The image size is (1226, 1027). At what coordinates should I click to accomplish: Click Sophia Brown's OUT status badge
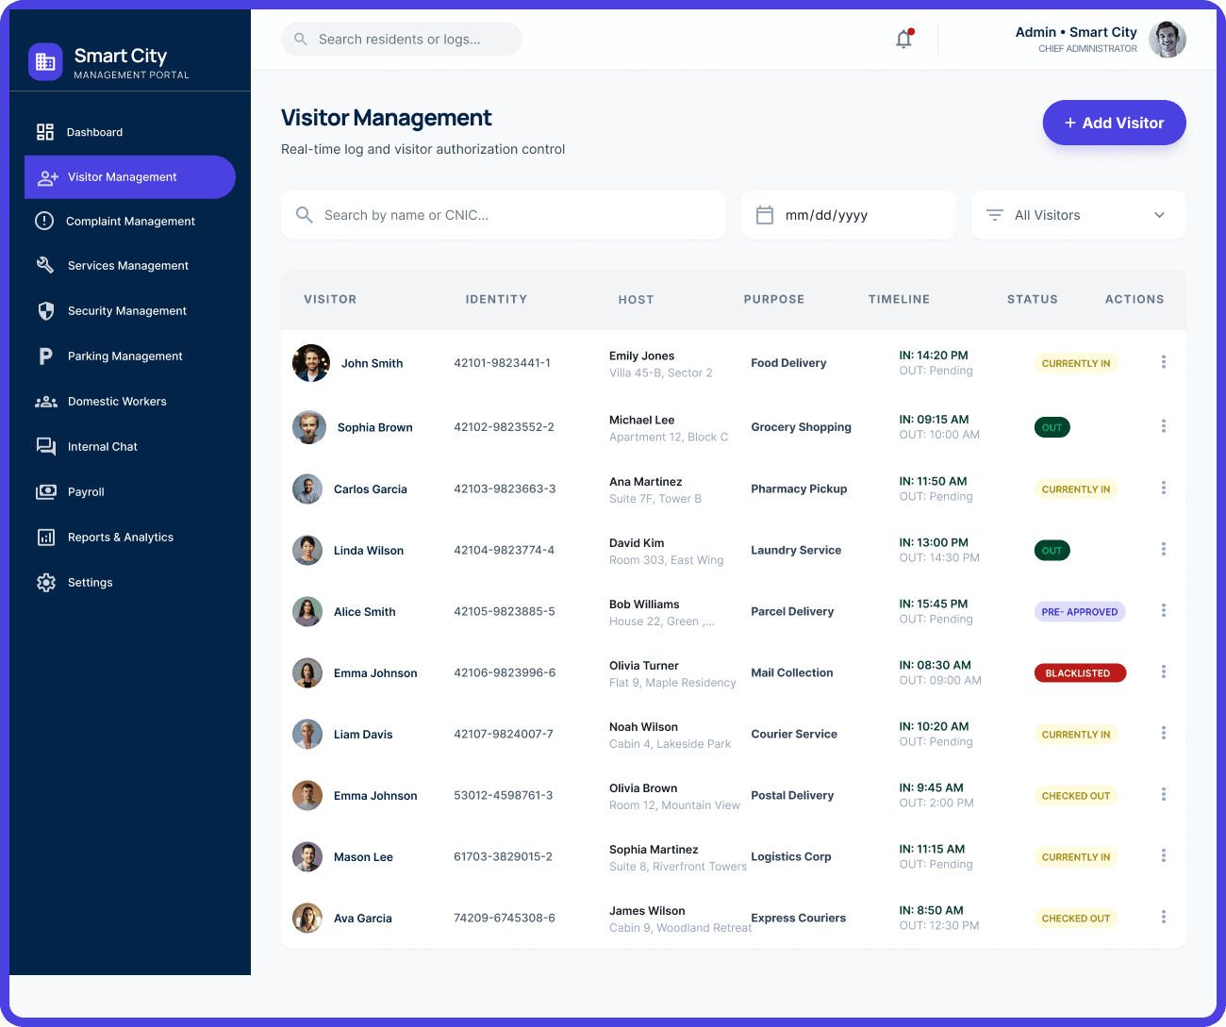1052,427
